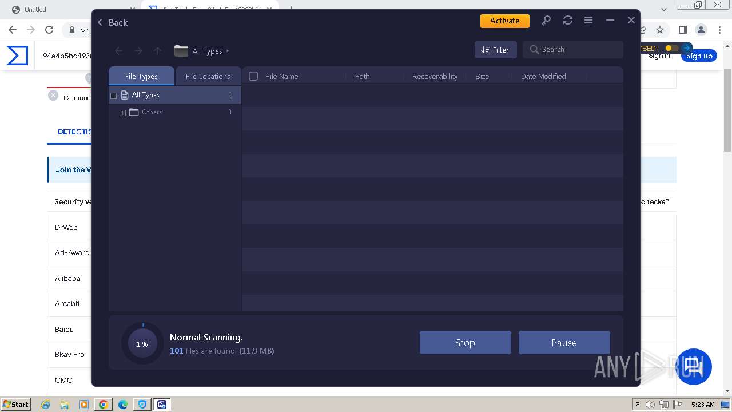Switch to the File Locations tab
The image size is (732, 412).
click(x=208, y=76)
